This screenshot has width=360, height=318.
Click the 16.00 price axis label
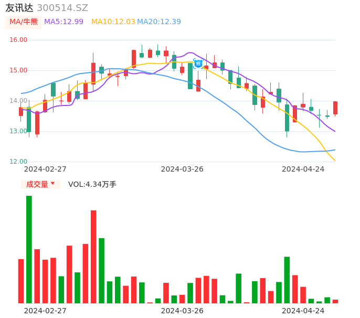coord(18,40)
